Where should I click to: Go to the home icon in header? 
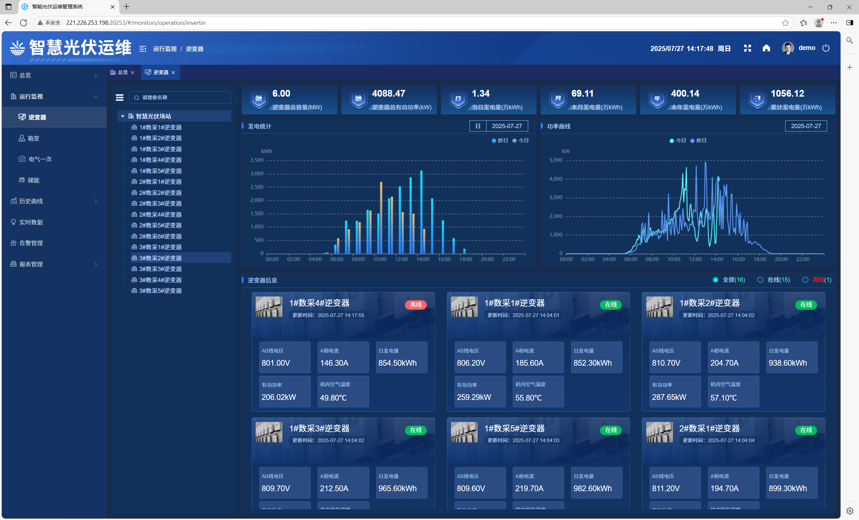tap(766, 48)
